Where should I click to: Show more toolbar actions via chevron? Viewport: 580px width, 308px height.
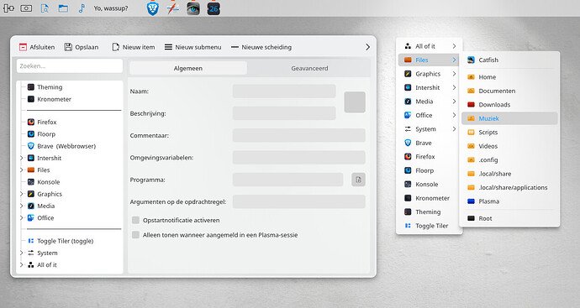[367, 47]
